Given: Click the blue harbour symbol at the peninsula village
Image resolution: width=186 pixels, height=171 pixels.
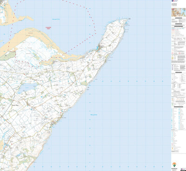Looking at the screenshot, I should coord(98,48).
